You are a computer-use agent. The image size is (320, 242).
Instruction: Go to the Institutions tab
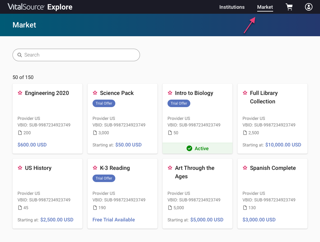tap(232, 7)
